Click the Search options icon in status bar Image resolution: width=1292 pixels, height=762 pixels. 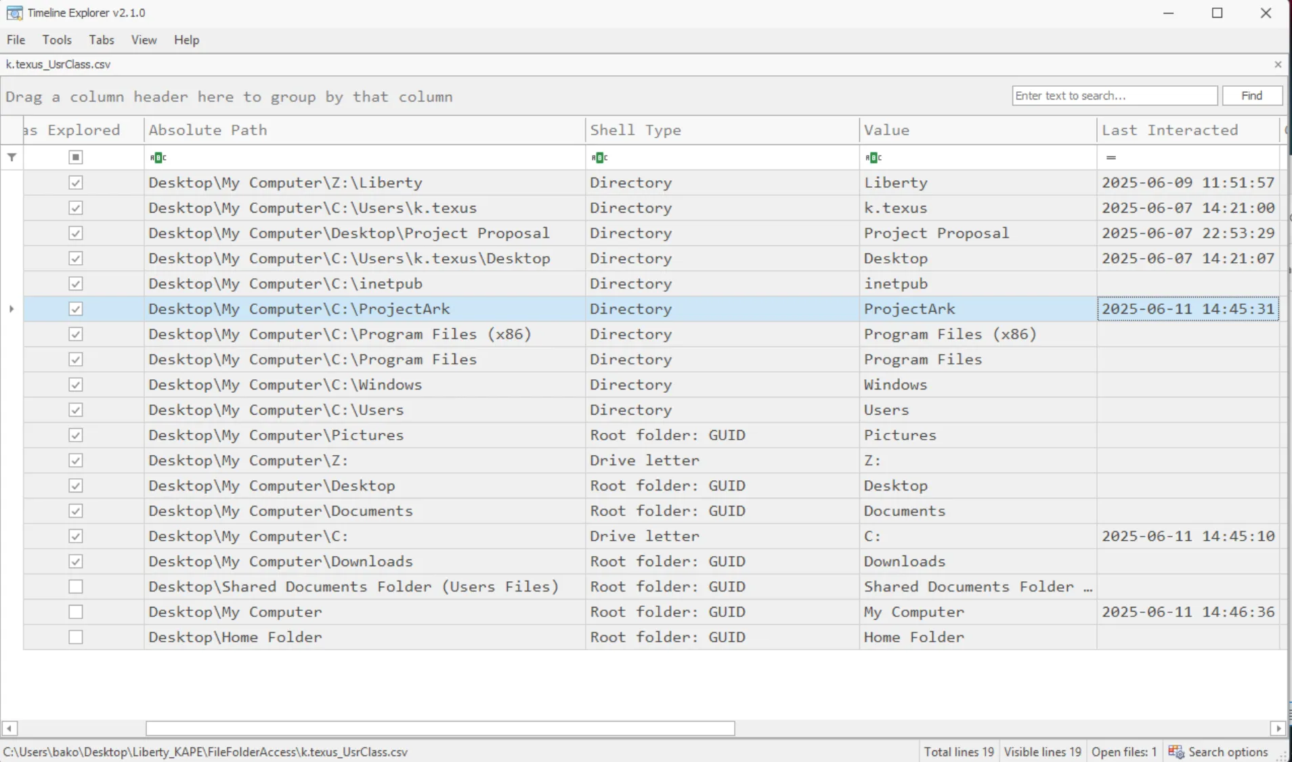[x=1176, y=752]
